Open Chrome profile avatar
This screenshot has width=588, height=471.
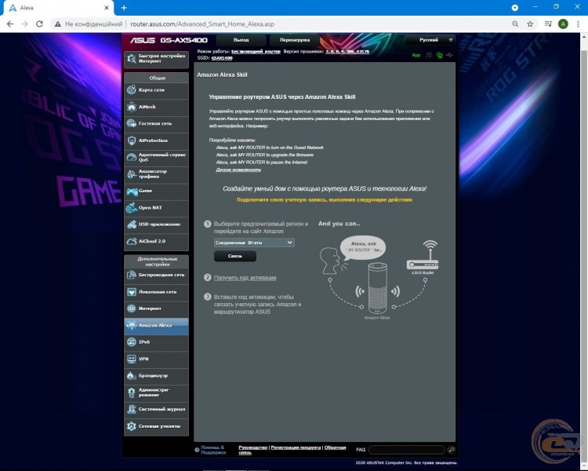563,24
